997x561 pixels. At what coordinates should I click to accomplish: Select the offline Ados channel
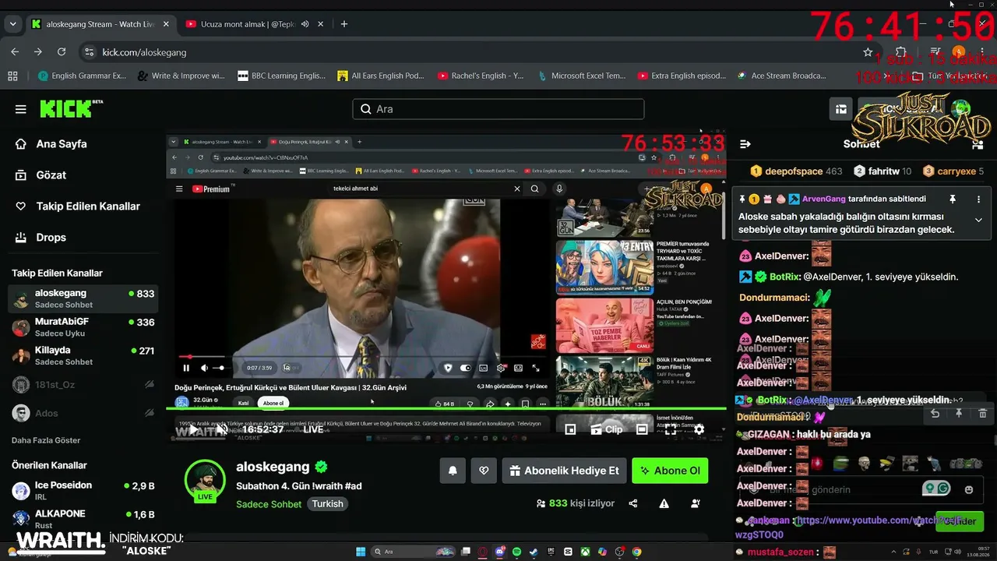83,413
